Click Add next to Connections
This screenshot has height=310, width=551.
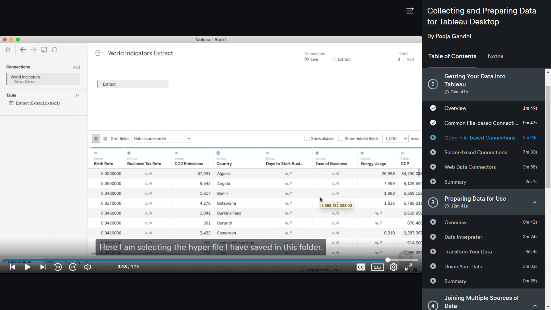click(76, 67)
